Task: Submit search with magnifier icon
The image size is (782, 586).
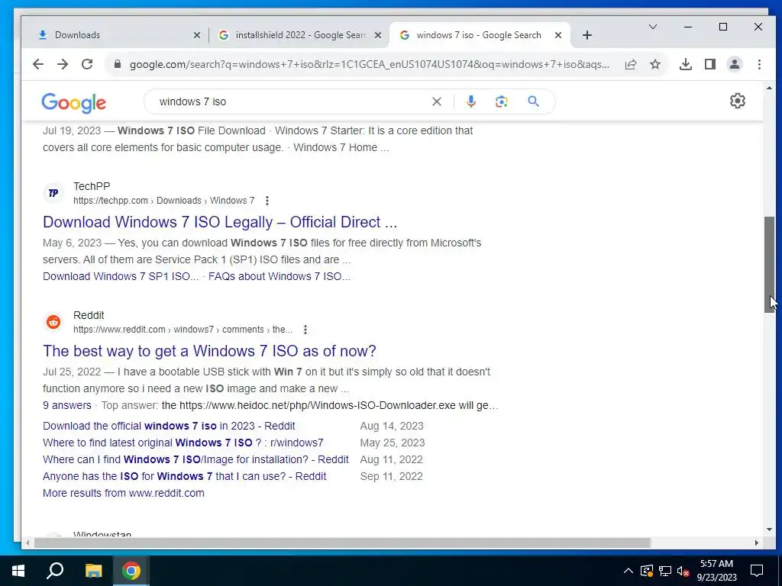Action: tap(533, 101)
